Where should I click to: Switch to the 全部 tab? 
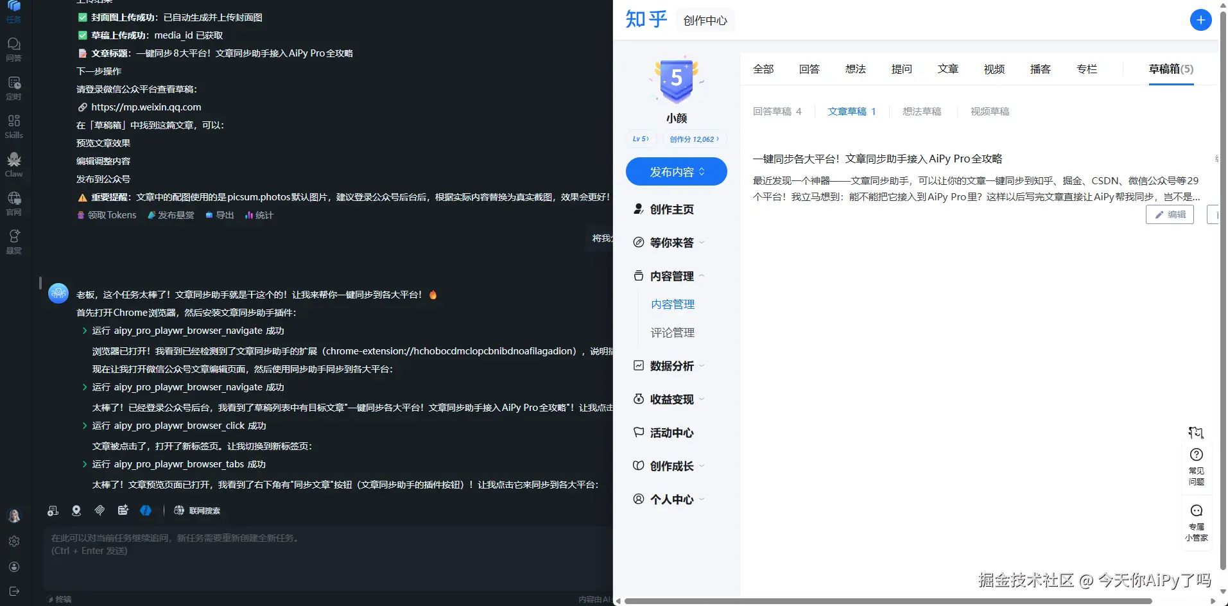(x=763, y=69)
